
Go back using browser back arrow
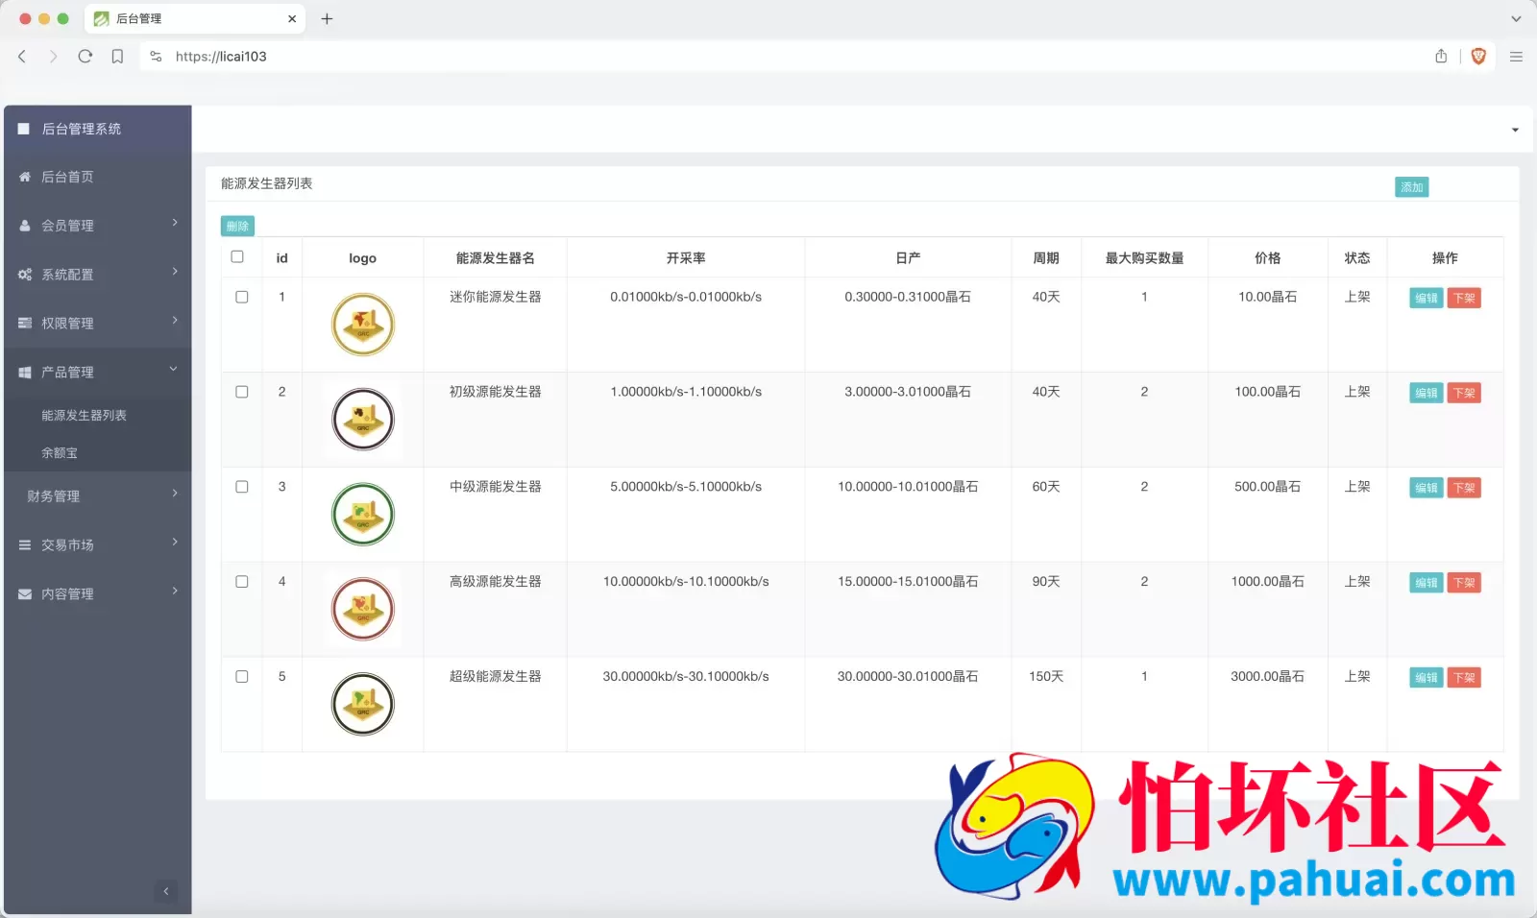[22, 57]
